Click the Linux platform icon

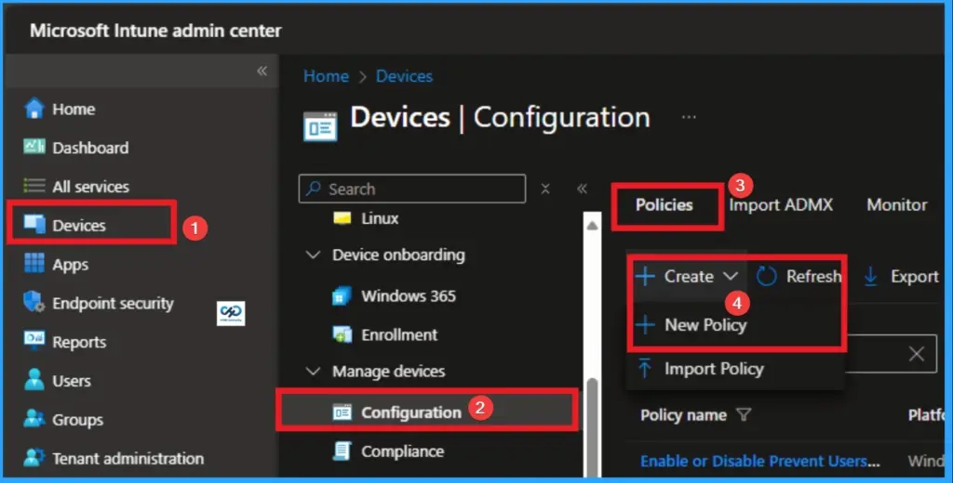342,218
